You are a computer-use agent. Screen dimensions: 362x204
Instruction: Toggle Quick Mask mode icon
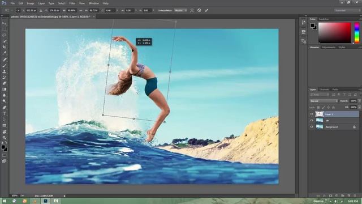pyautogui.click(x=4, y=155)
